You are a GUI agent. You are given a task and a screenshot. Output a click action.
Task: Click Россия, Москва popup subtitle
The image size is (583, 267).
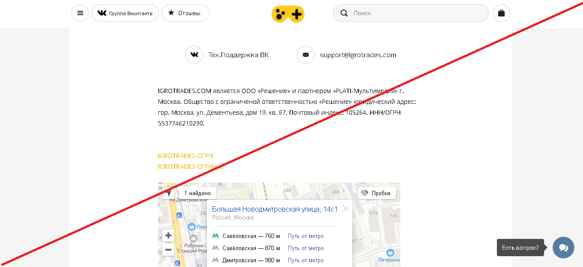point(233,218)
